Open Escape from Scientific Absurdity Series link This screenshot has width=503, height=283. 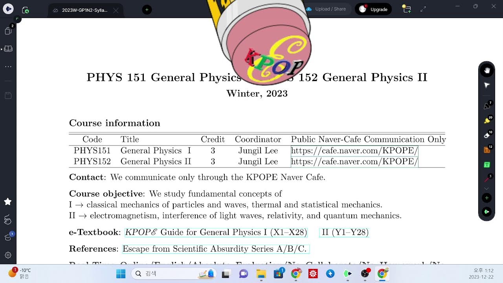pos(215,249)
